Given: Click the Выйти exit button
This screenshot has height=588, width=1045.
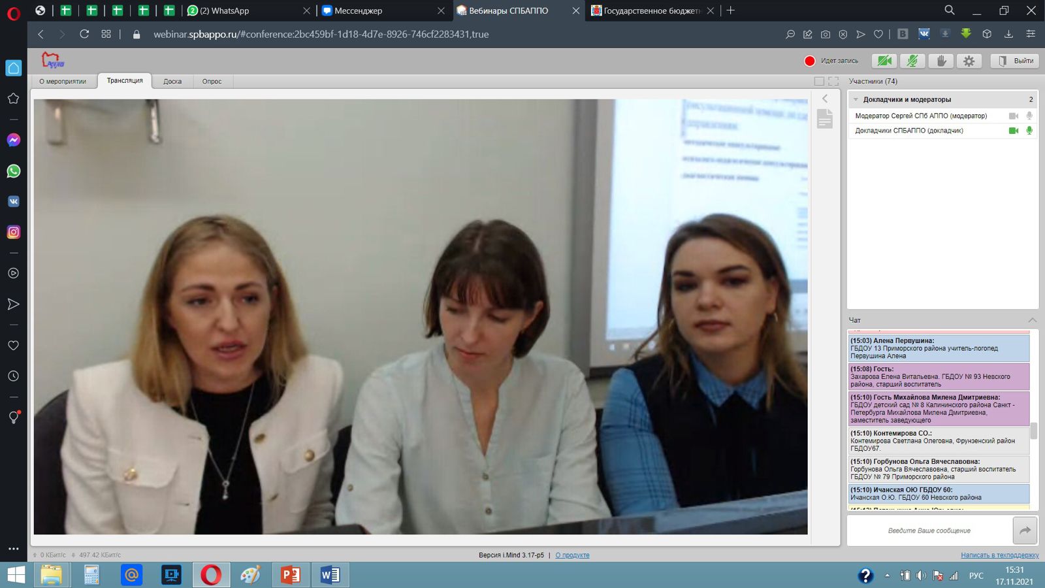Looking at the screenshot, I should (x=1015, y=61).
